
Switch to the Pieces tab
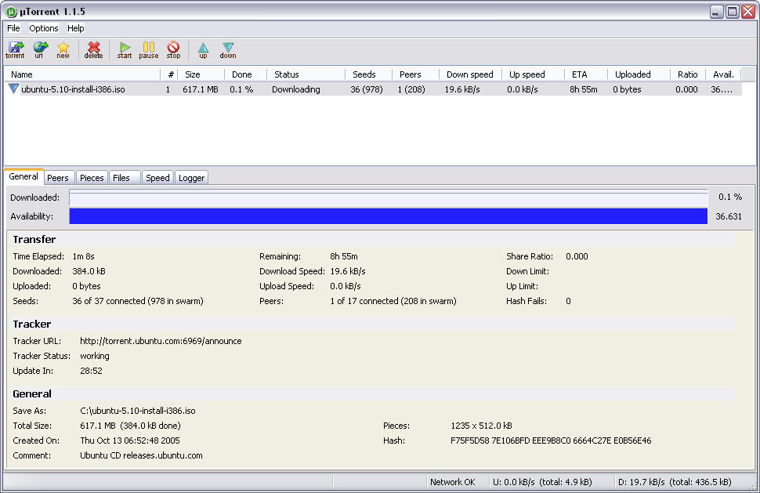pos(92,178)
